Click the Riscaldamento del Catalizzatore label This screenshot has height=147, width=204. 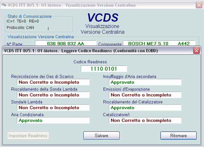pyautogui.click(x=133, y=102)
